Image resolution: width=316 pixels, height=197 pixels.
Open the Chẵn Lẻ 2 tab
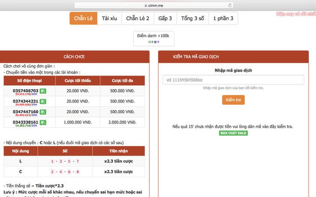(x=138, y=18)
